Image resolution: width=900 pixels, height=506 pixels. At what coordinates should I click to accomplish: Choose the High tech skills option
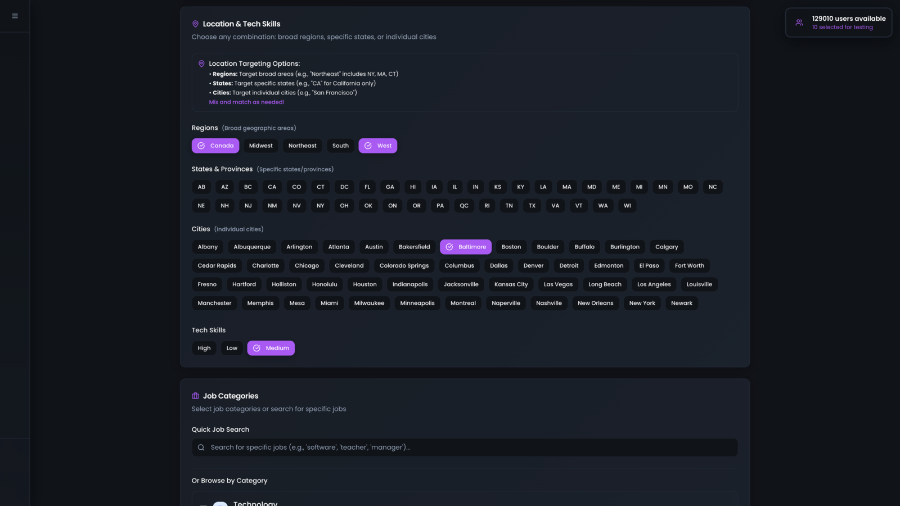click(x=204, y=348)
